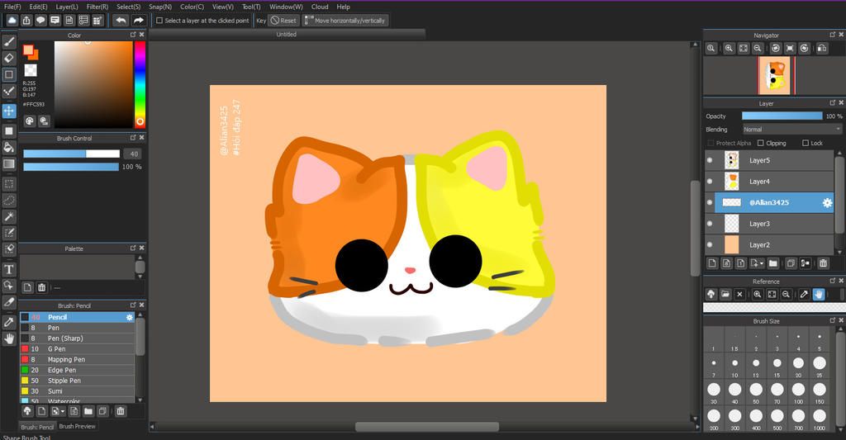Choose the Text tool
This screenshot has width=846, height=440.
coord(9,269)
